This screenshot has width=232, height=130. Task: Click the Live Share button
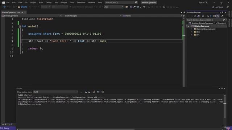(217, 7)
